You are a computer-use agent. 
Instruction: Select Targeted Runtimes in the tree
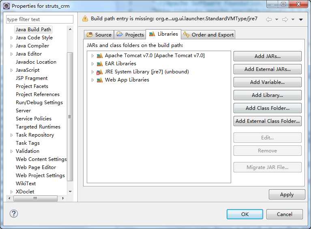click(38, 127)
